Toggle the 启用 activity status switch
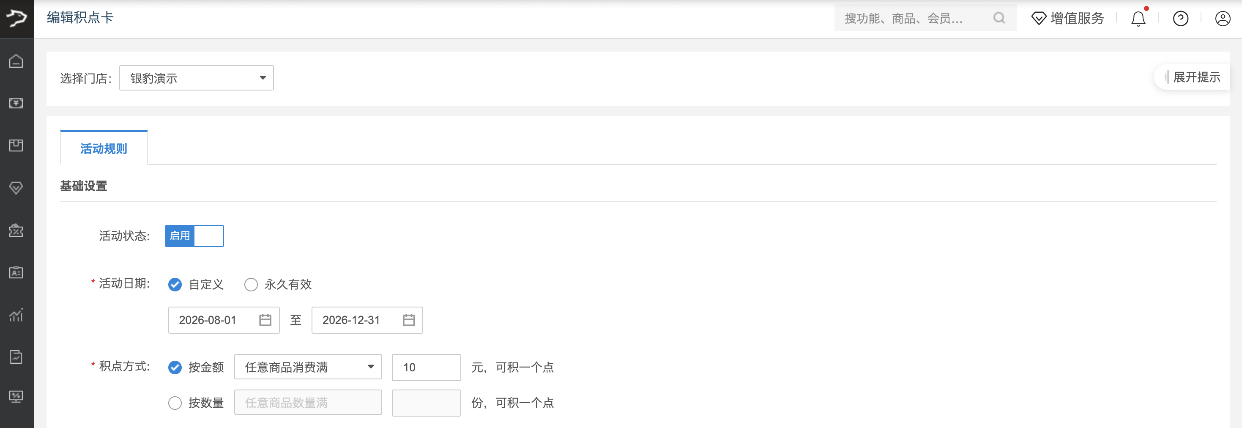The width and height of the screenshot is (1242, 428). click(x=194, y=236)
